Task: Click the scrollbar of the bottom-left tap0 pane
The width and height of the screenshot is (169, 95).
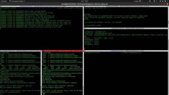Action: [x=41, y=73]
